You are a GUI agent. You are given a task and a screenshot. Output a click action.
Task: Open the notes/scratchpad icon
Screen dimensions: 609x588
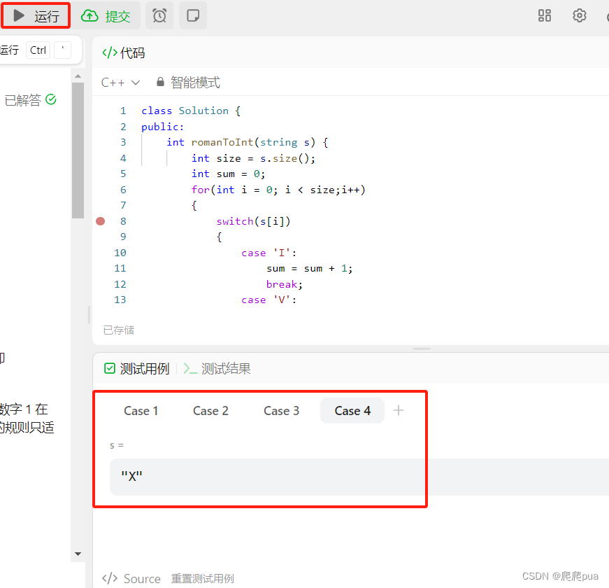[x=192, y=15]
